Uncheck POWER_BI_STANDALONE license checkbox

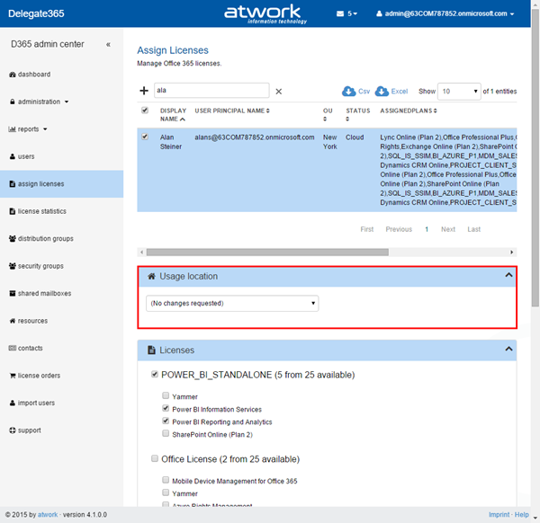[x=155, y=374]
